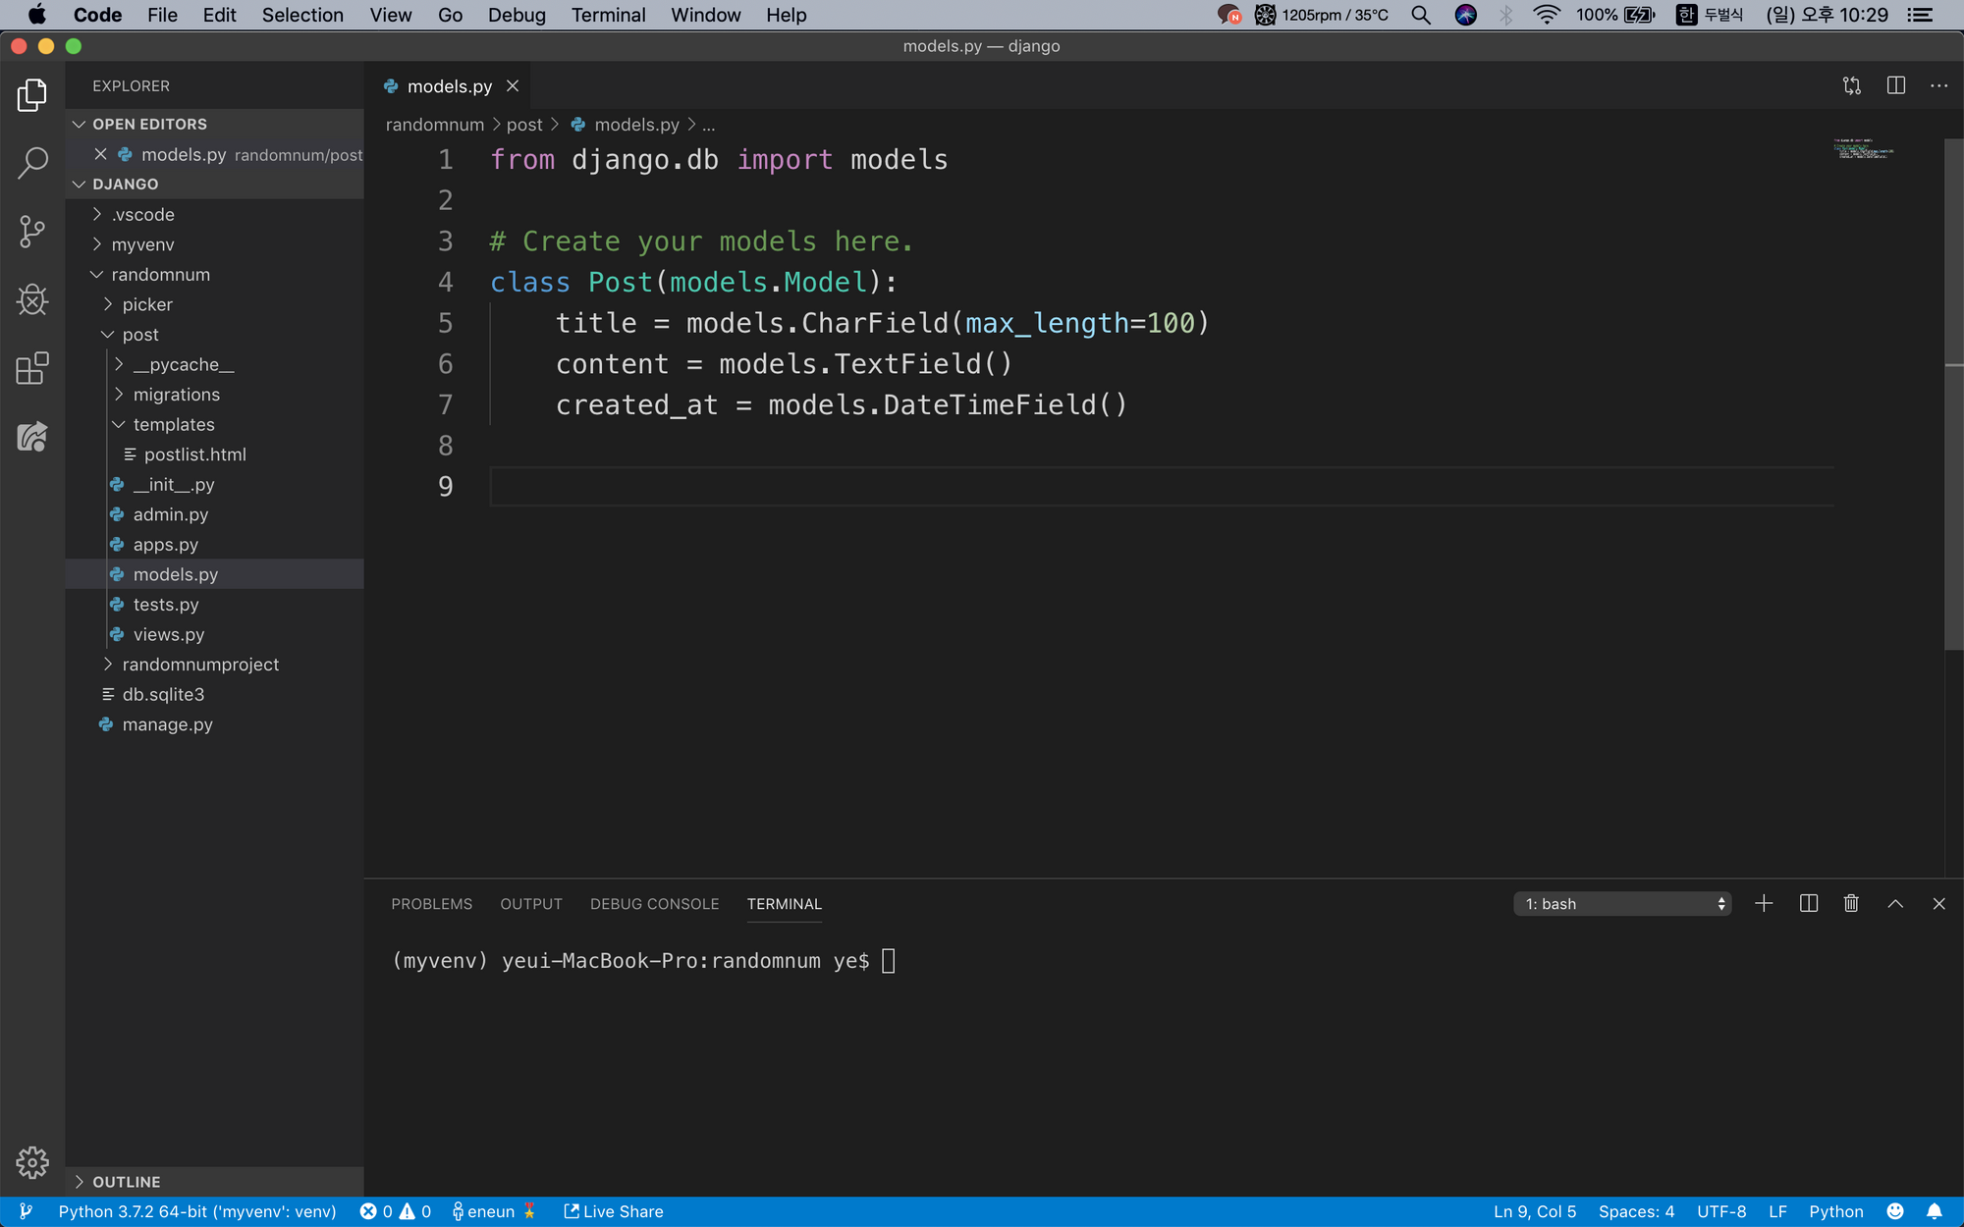Click the Manage gear icon

tap(32, 1162)
